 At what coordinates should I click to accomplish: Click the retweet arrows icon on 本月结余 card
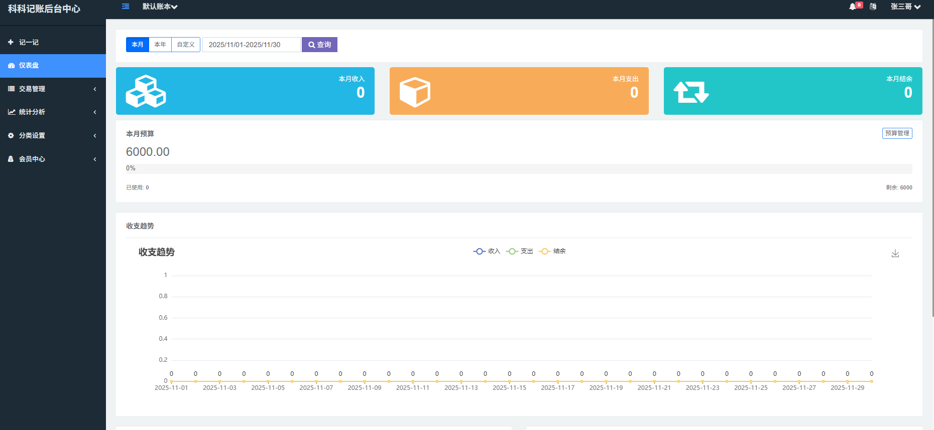[x=691, y=92]
